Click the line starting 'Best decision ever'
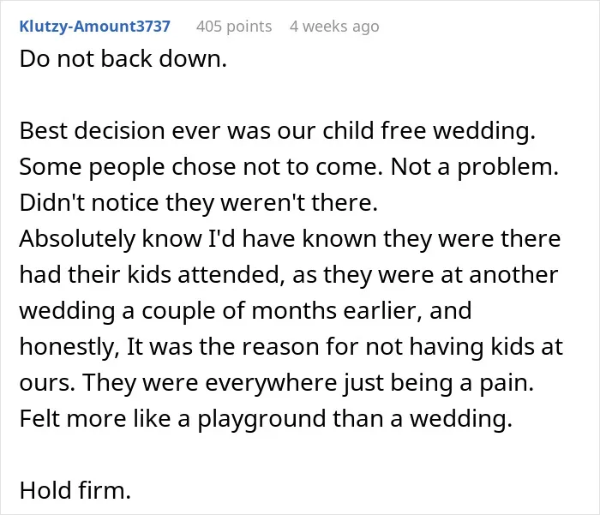This screenshot has height=515, width=600. pos(278,131)
